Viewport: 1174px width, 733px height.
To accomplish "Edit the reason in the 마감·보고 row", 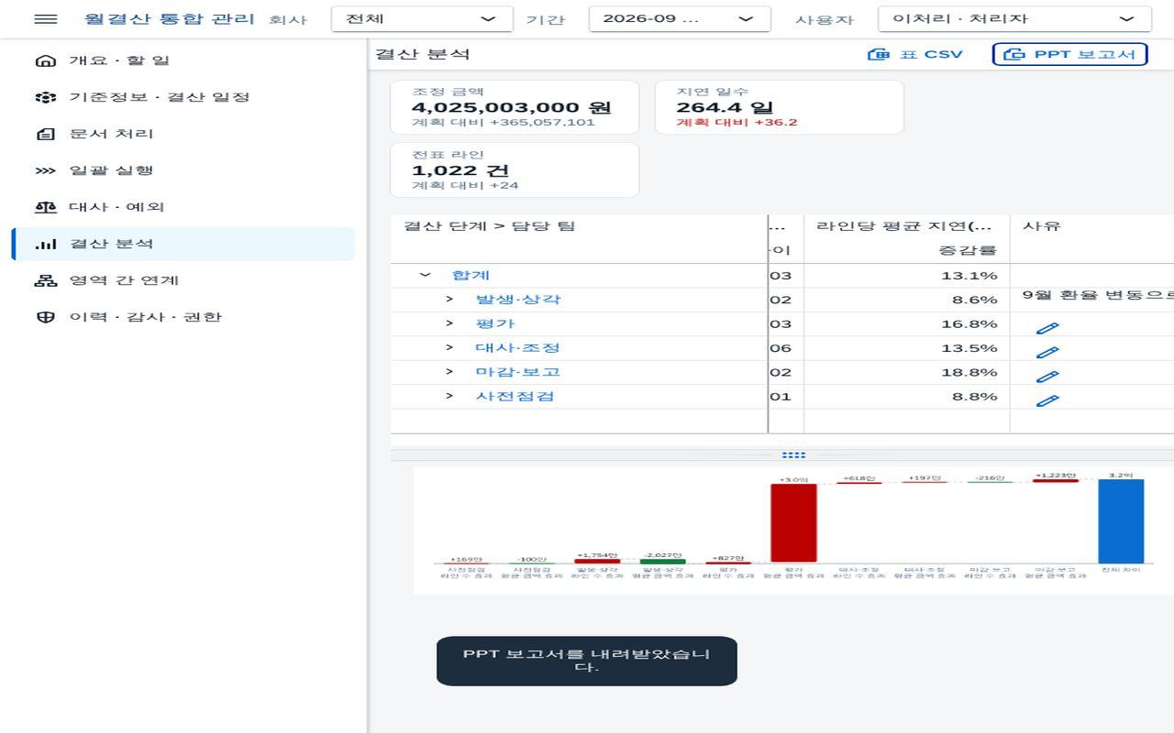I will (1047, 376).
